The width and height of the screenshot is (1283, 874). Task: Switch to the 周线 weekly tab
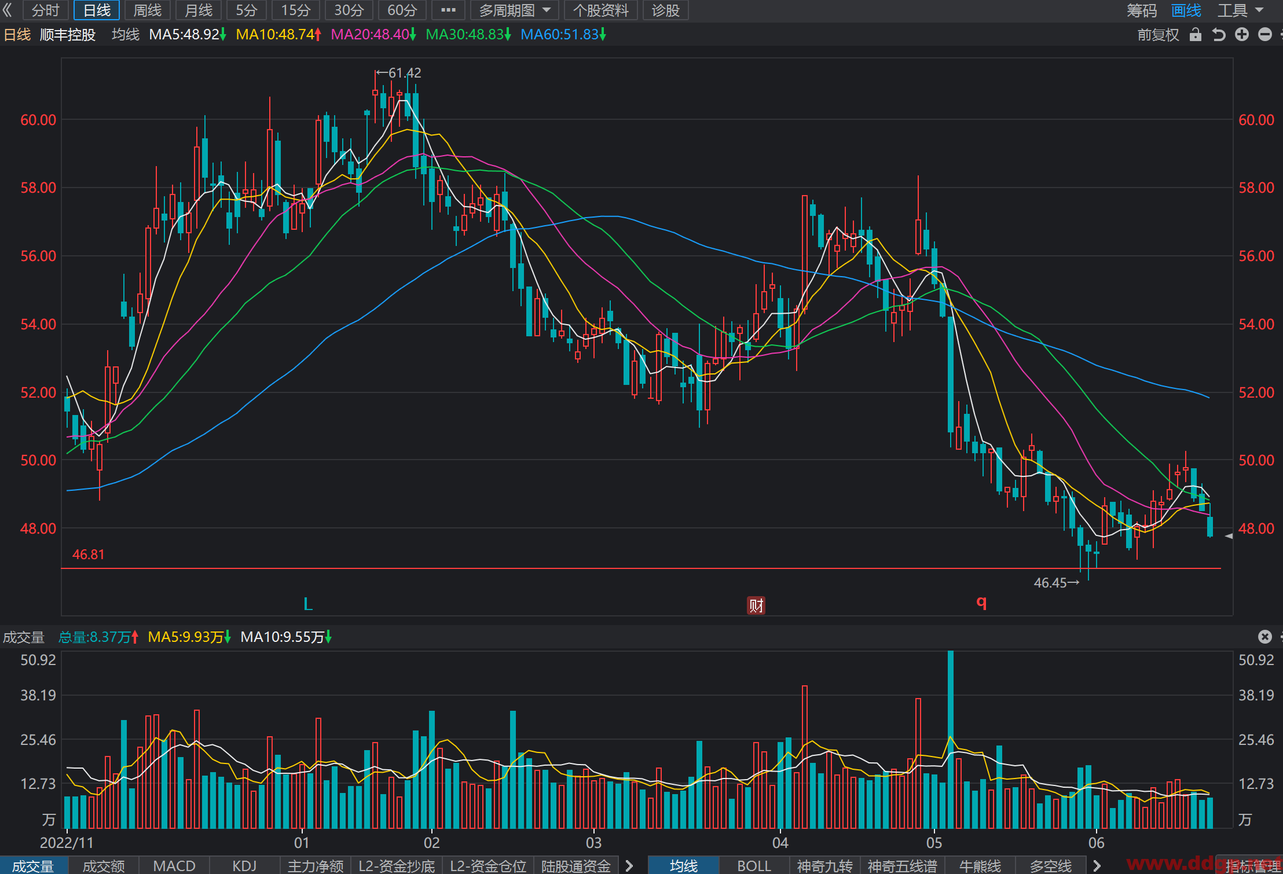pos(148,10)
